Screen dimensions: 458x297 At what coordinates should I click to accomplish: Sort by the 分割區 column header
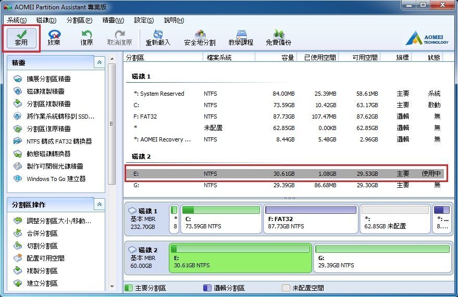pyautogui.click(x=163, y=57)
